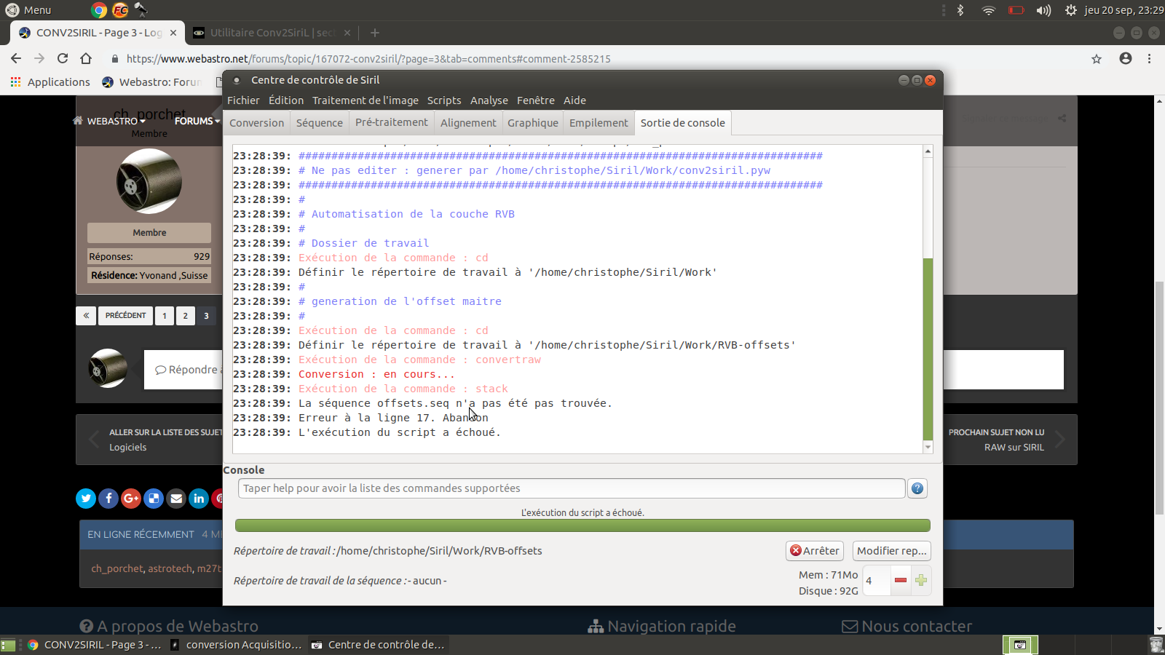Expand FORUMS dropdown on forum page
The height and width of the screenshot is (655, 1165).
tap(197, 121)
